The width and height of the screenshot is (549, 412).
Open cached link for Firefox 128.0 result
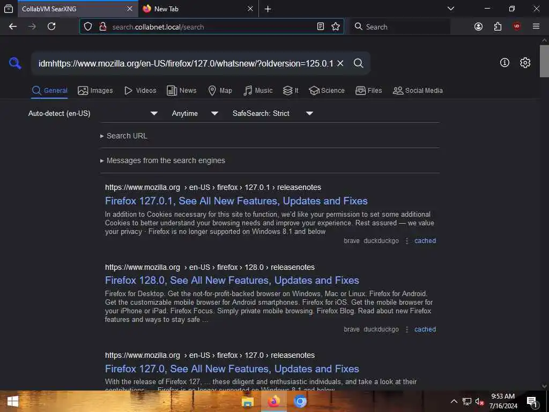click(x=425, y=329)
